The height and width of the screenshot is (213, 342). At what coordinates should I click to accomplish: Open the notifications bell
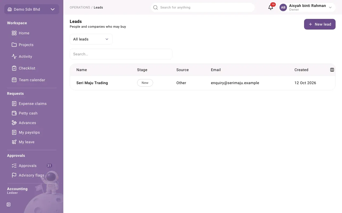coord(271,7)
